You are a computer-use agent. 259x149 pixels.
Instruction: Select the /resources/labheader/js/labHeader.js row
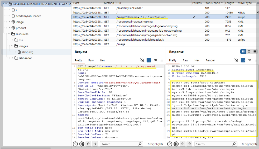[x=165, y=40]
